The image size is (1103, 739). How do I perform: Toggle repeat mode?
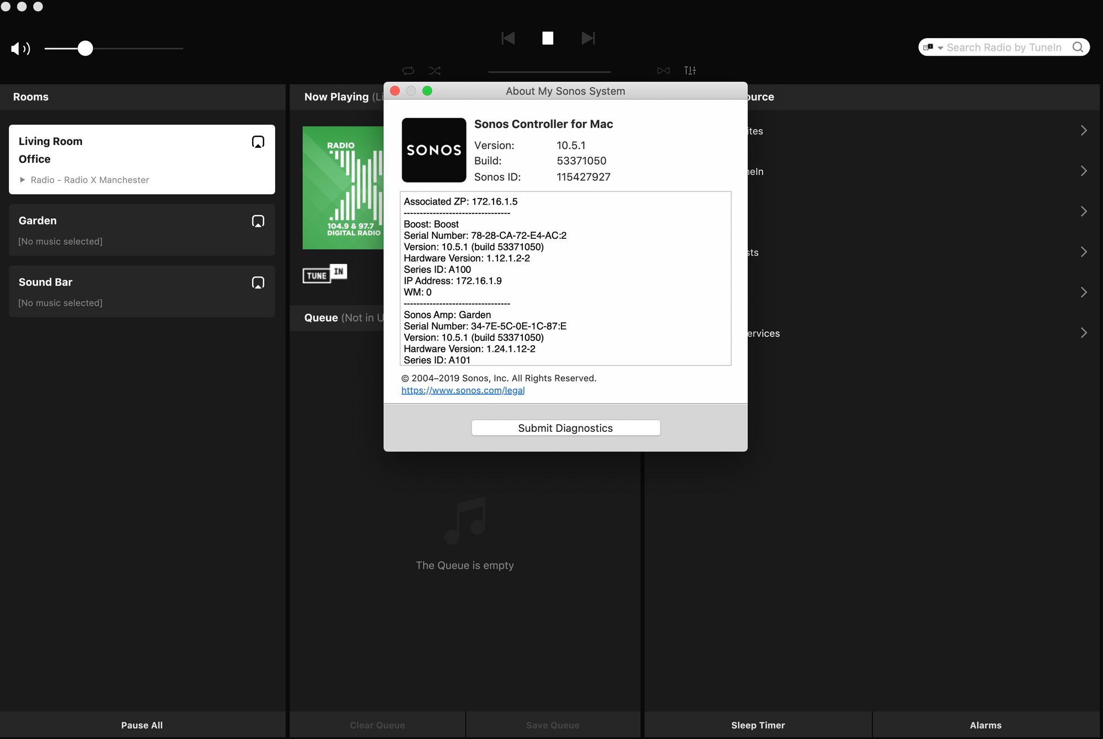(x=408, y=71)
